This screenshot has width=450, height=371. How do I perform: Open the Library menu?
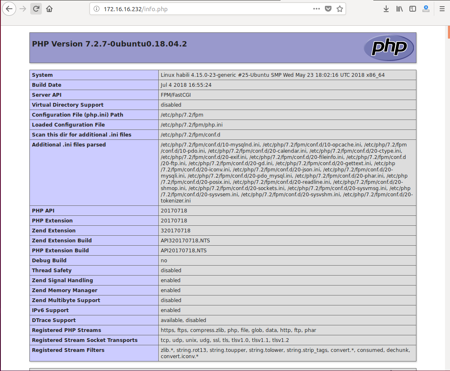[x=399, y=9]
